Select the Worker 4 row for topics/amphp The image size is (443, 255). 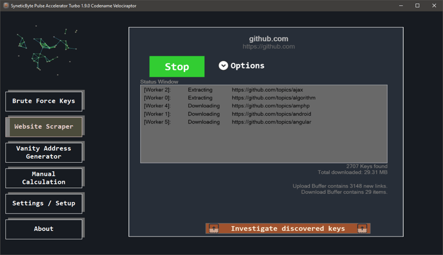264,106
